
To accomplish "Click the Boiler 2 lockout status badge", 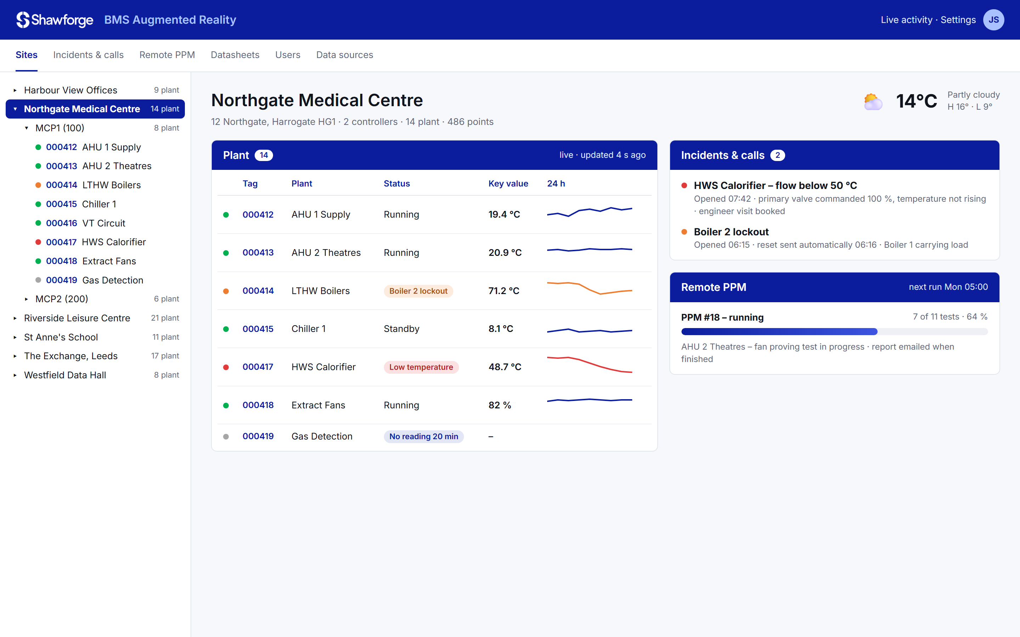I will pyautogui.click(x=418, y=291).
